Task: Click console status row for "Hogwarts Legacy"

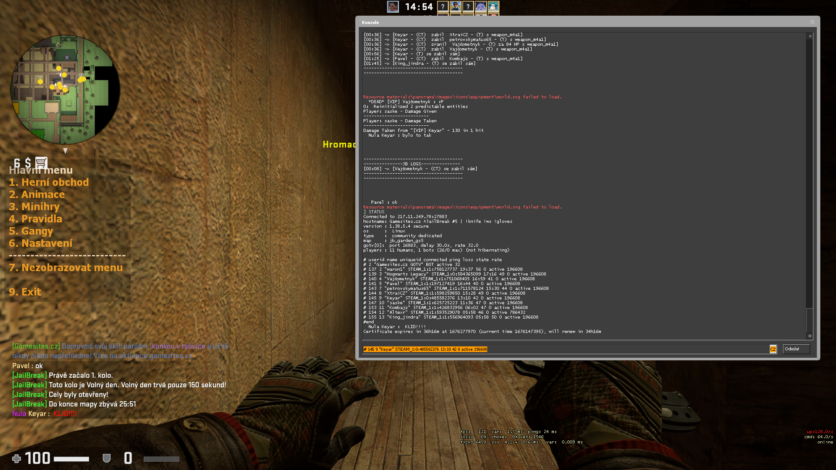Action: pos(455,274)
